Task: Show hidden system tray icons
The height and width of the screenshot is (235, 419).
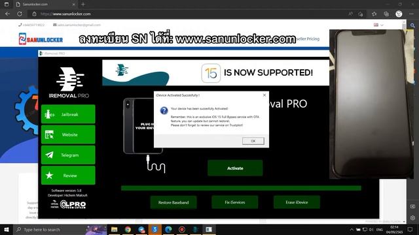Action: click(x=352, y=229)
